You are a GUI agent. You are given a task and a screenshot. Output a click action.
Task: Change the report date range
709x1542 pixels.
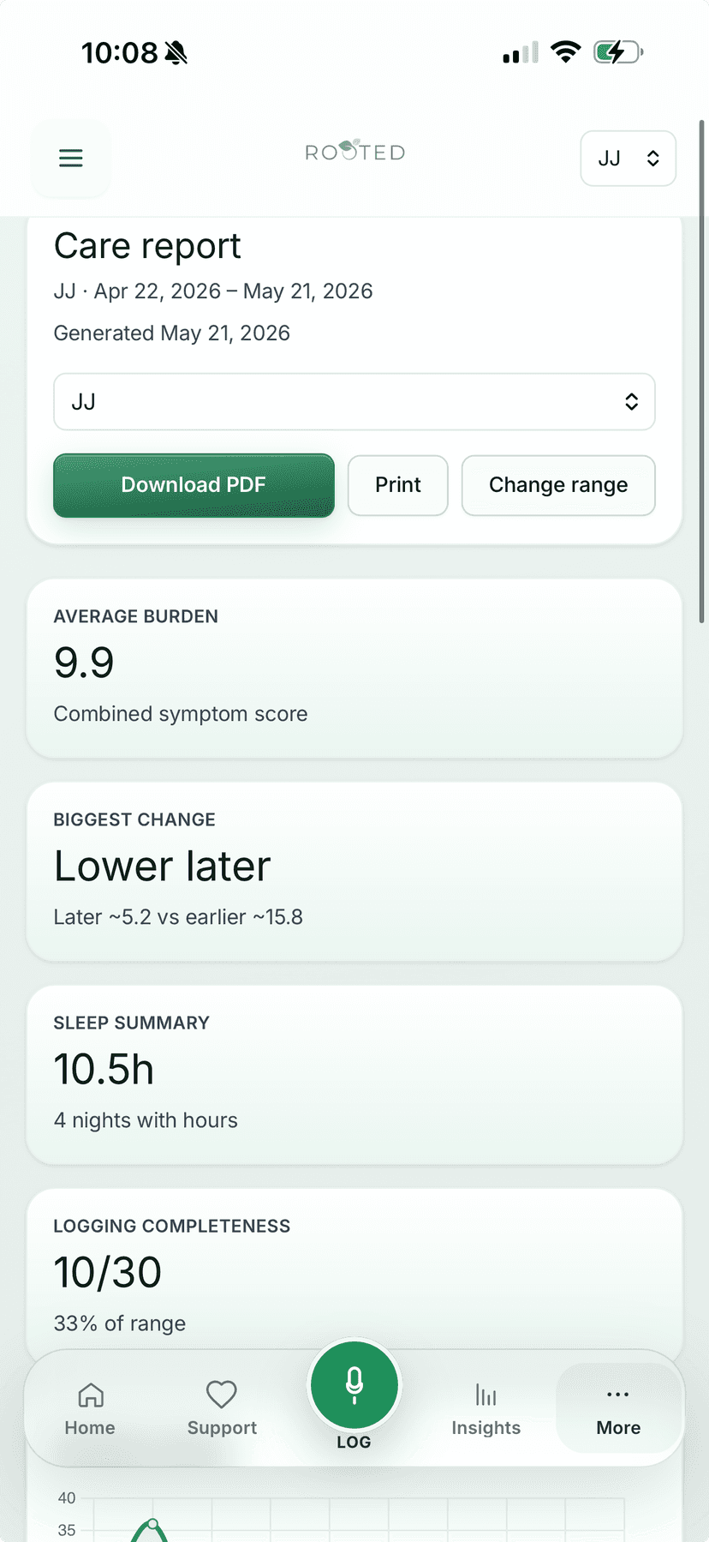click(x=558, y=485)
